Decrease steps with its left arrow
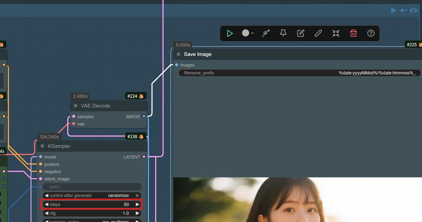 pos(46,204)
